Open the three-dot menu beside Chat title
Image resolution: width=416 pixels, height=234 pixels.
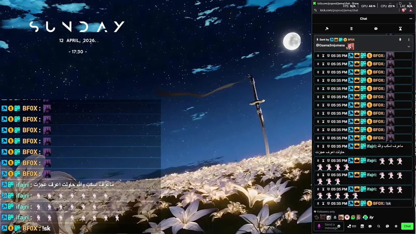pos(411,19)
